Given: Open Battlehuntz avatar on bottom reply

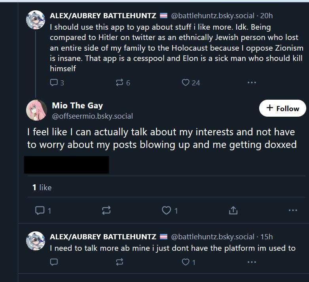Looking at the screenshot, I should coord(36,241).
